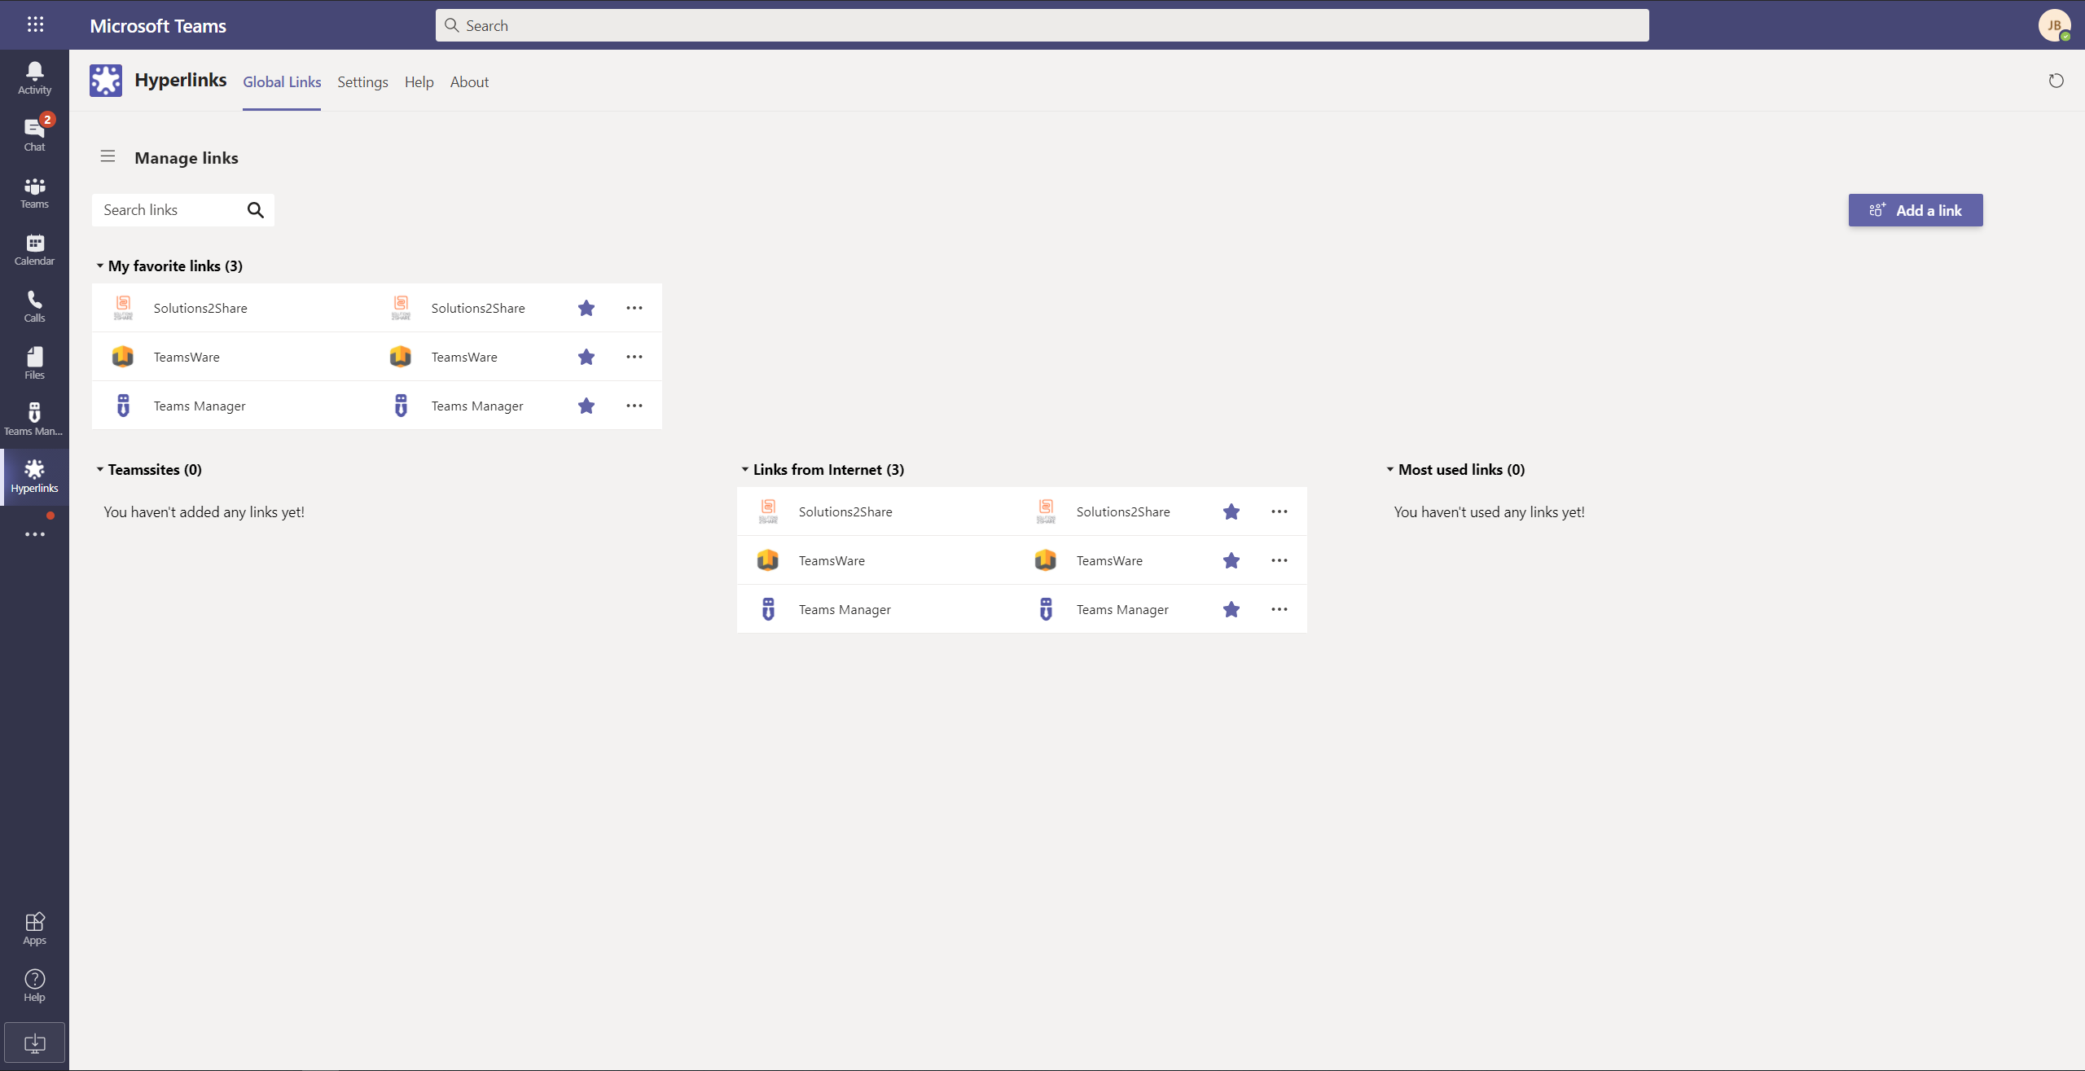Unfavorite Solutions2Share in My favorite links
The image size is (2085, 1071).
point(586,308)
